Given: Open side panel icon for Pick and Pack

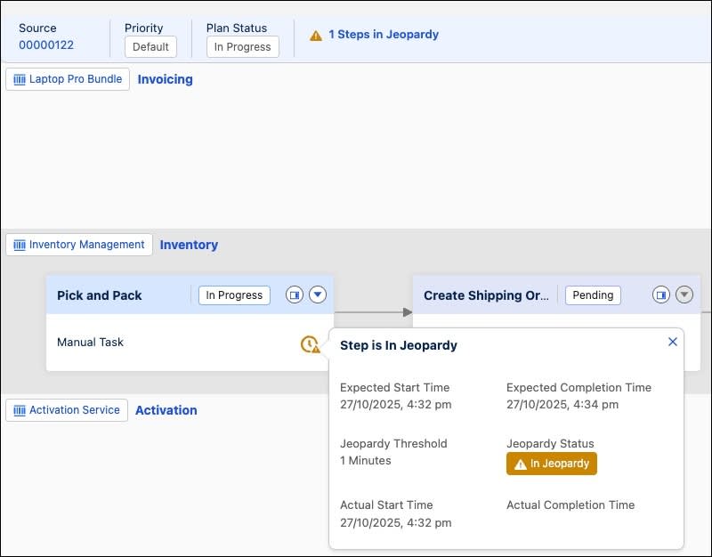Looking at the screenshot, I should [x=295, y=295].
